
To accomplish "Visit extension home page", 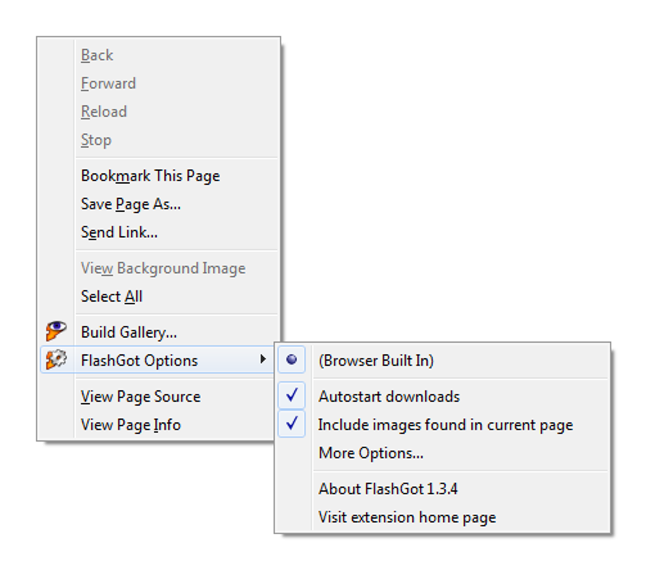I will 407,517.
